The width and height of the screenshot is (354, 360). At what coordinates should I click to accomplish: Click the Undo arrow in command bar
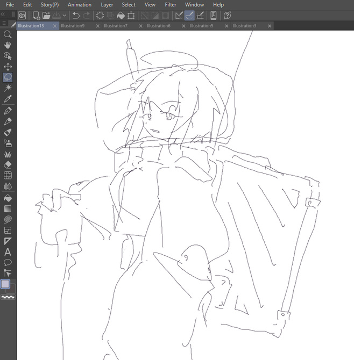pos(76,16)
